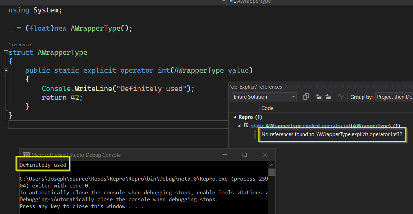413x214 pixels.
Task: Click the method glyph beside the operator search result
Action: 246,125
